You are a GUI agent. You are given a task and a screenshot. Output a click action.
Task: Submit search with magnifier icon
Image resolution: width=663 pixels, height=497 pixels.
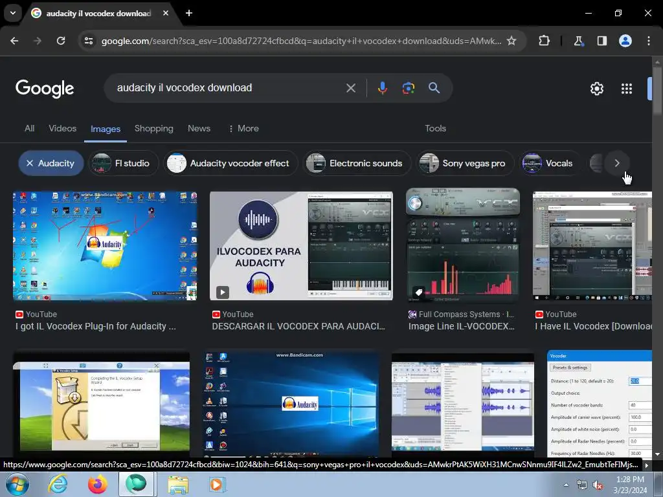pyautogui.click(x=434, y=88)
